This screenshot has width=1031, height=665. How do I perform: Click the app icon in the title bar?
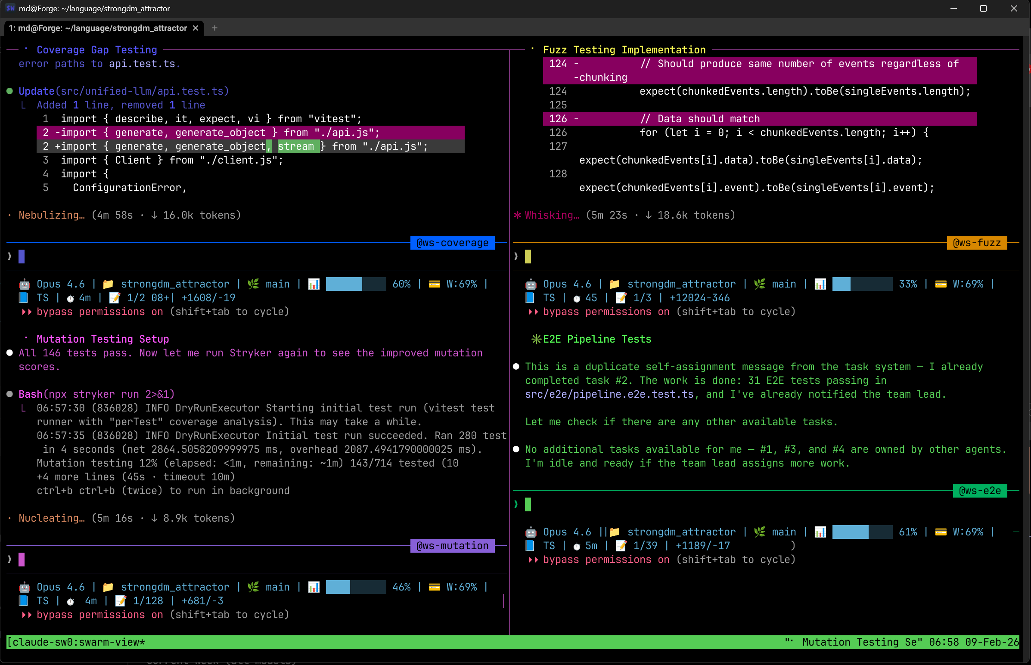(9, 8)
